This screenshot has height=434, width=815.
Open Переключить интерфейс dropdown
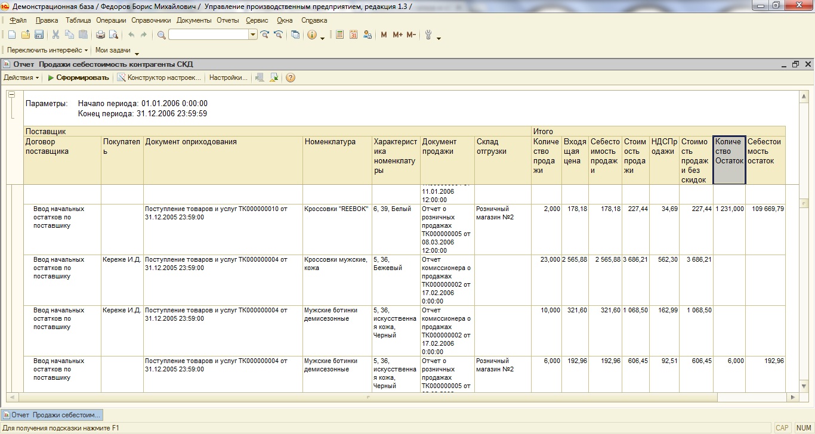pyautogui.click(x=47, y=51)
